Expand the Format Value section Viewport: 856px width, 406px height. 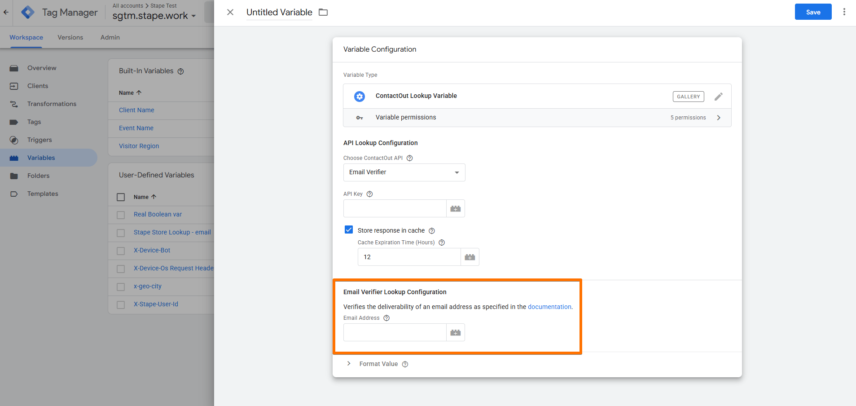tap(349, 364)
